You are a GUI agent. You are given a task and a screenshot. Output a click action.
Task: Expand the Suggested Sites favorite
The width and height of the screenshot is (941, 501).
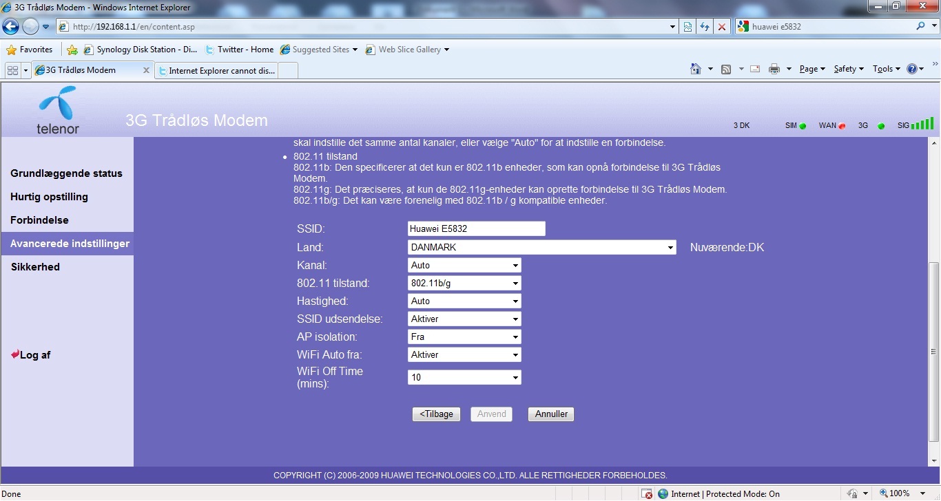click(319, 50)
